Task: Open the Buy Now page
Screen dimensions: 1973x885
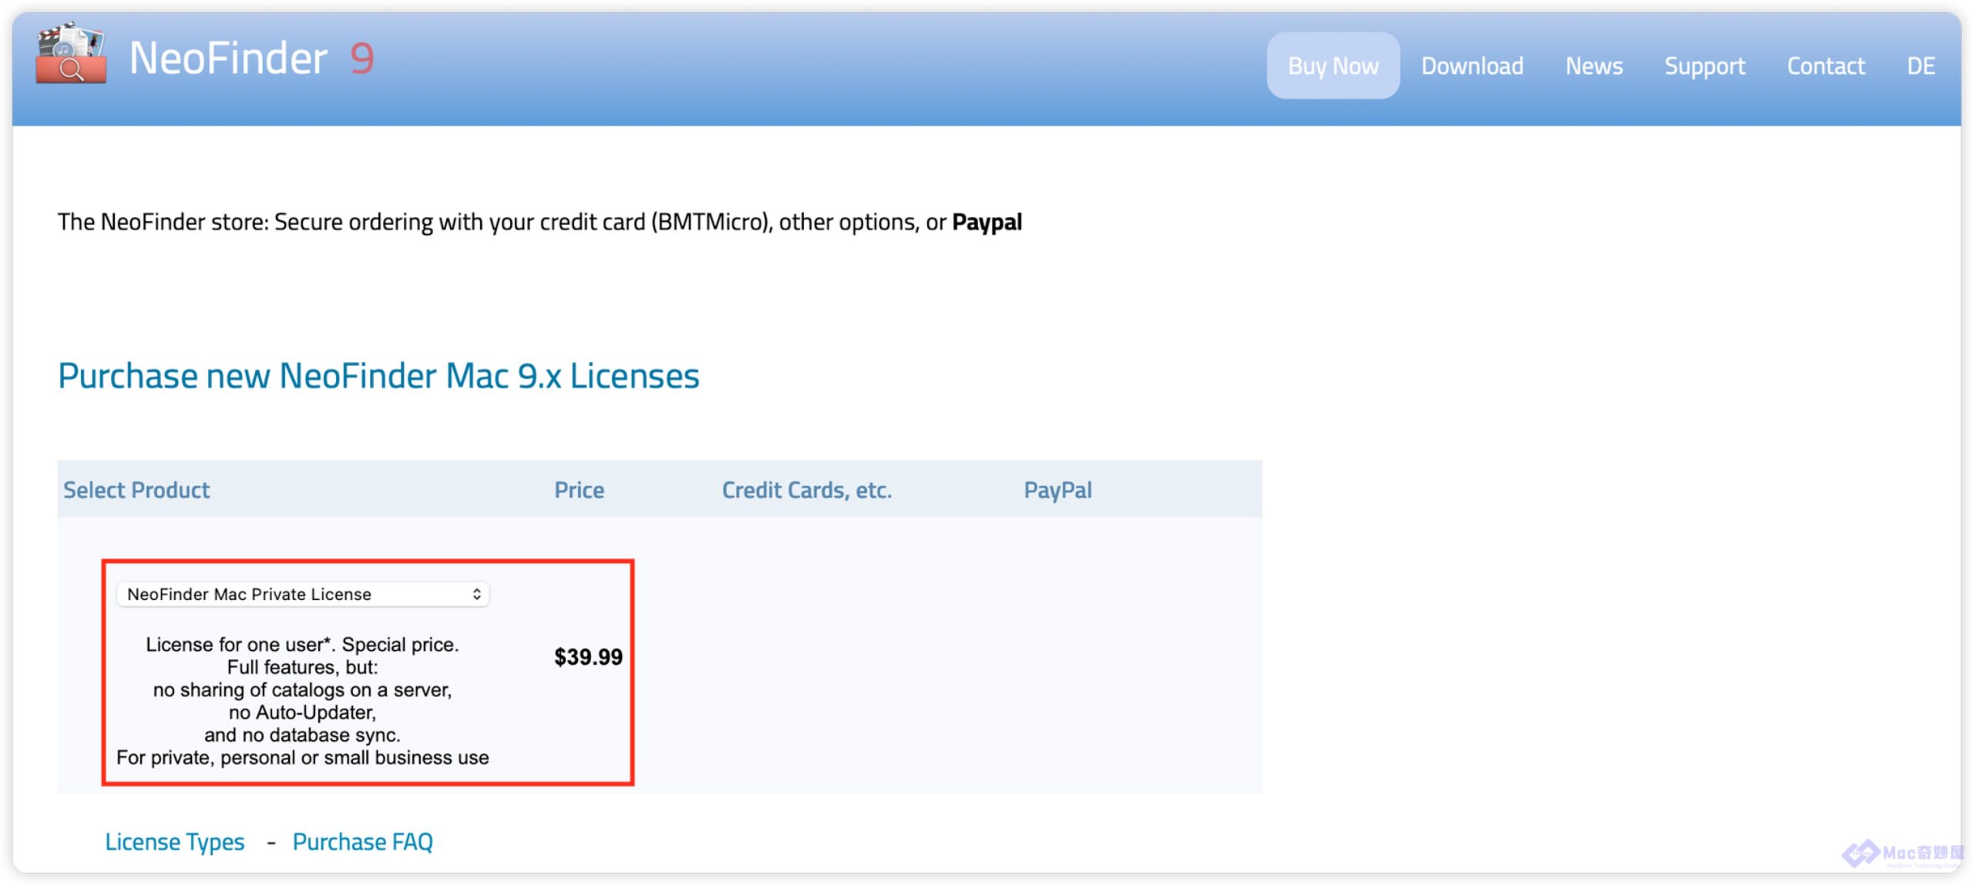Action: click(1333, 66)
